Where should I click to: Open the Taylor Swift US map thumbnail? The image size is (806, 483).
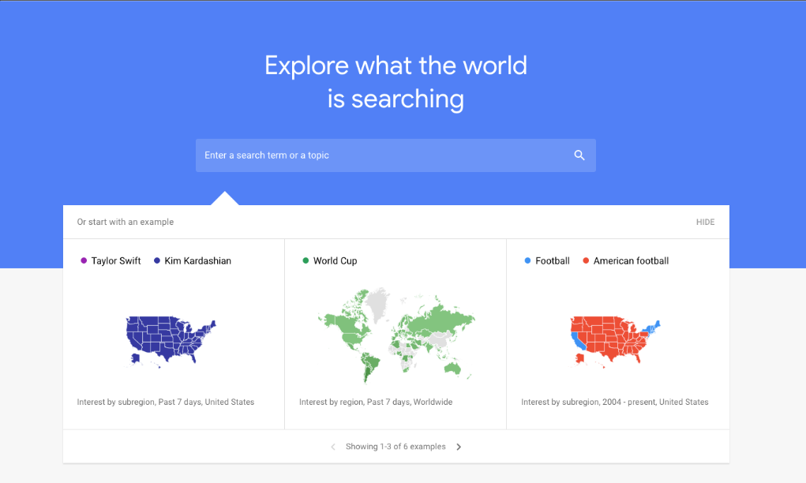(x=171, y=341)
